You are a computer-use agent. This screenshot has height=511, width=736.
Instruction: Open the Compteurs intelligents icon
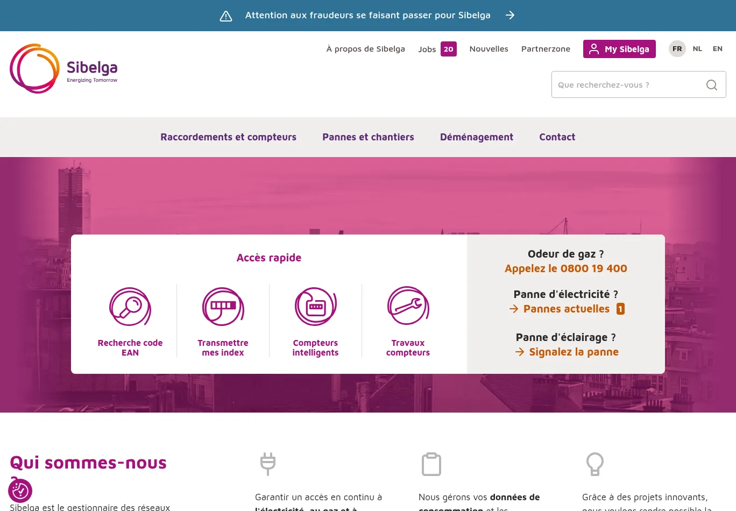point(315,307)
